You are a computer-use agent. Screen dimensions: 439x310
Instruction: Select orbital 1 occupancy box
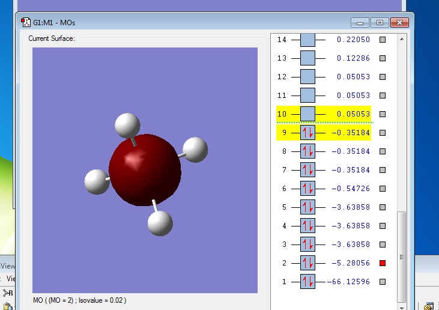click(x=307, y=282)
